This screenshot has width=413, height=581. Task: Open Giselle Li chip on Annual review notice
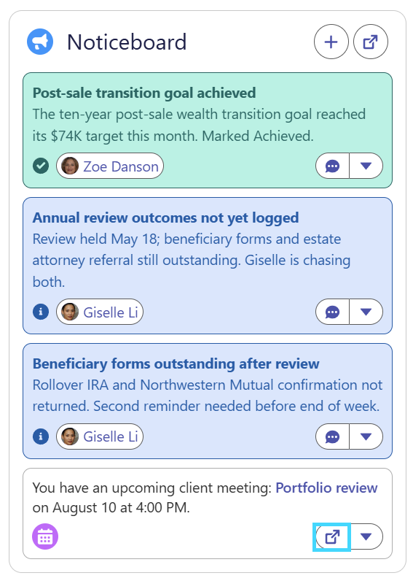pyautogui.click(x=100, y=312)
